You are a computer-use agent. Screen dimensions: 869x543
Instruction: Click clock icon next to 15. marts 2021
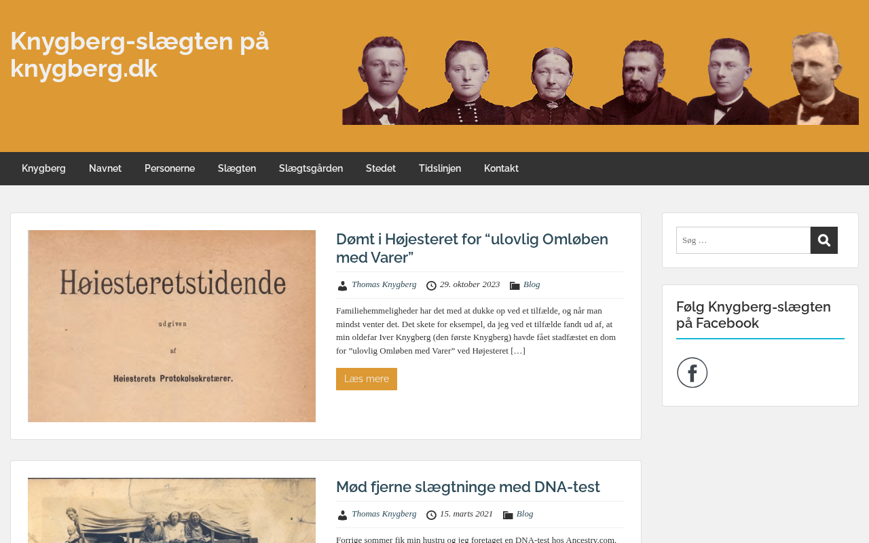(x=431, y=515)
